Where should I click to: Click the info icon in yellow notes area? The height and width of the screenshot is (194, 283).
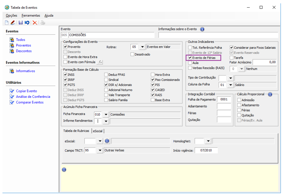pos(64,170)
